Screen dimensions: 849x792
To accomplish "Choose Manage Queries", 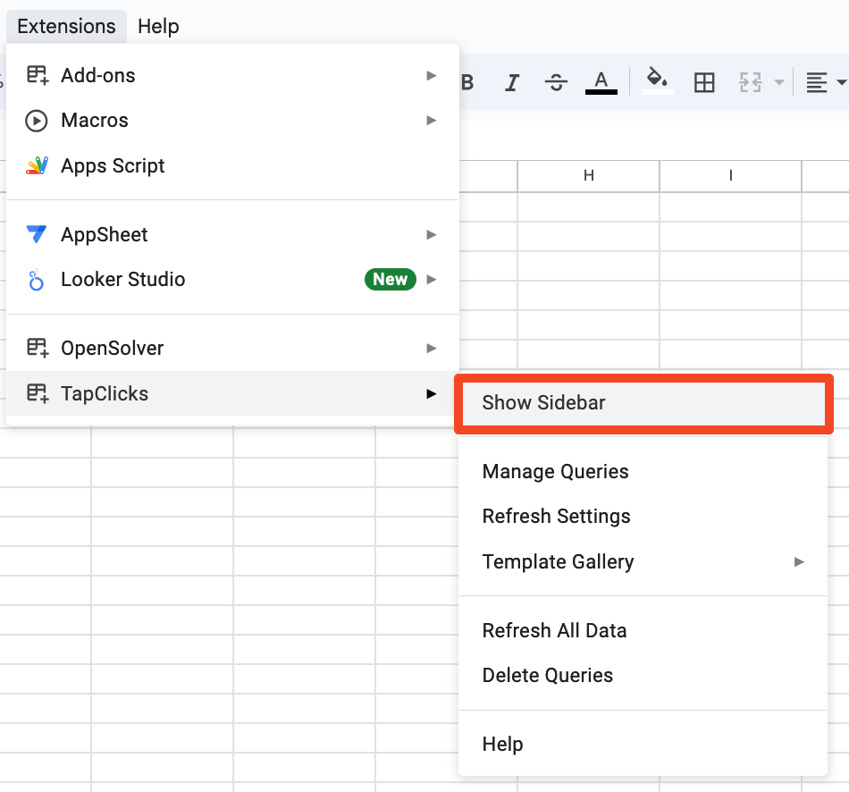I will point(643,471).
